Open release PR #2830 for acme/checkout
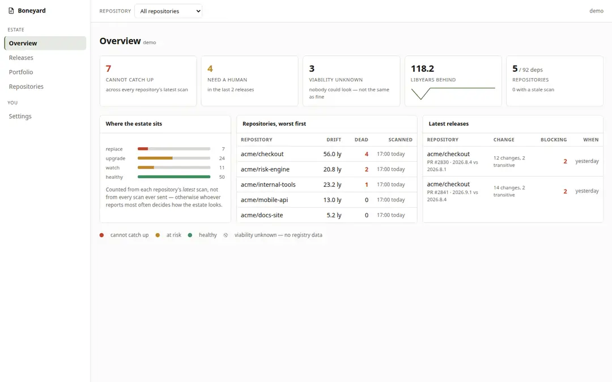The image size is (612, 382). coord(513,161)
